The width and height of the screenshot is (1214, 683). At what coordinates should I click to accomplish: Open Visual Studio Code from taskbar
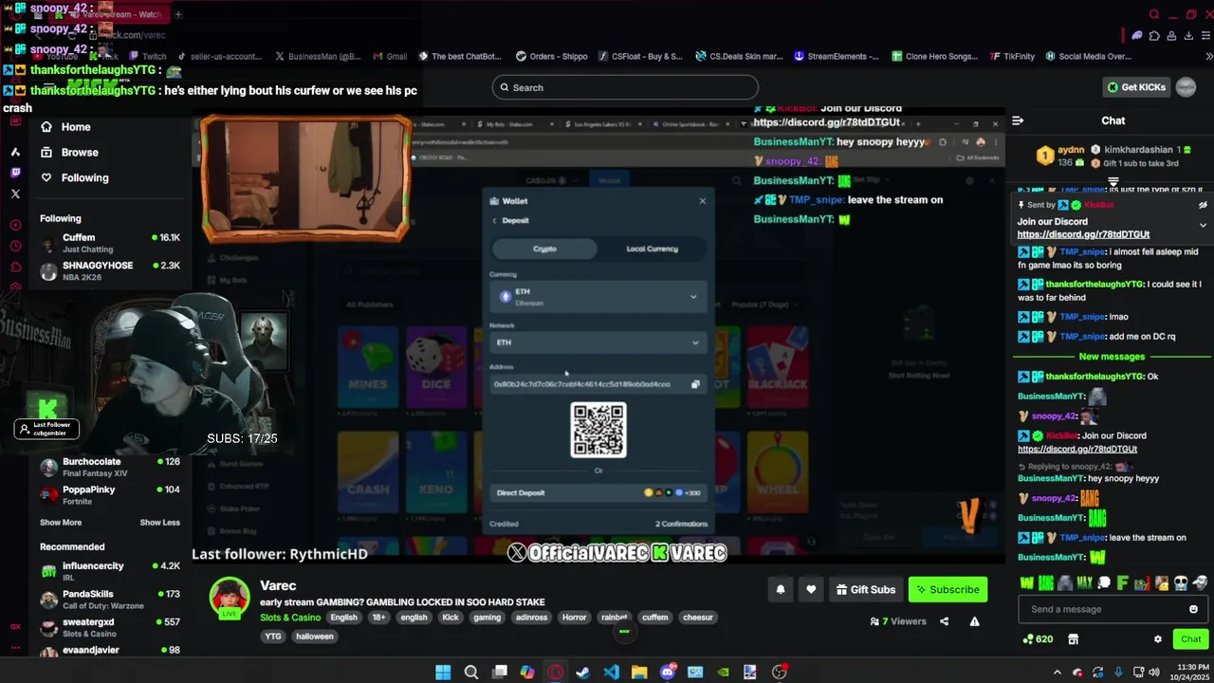pos(611,672)
